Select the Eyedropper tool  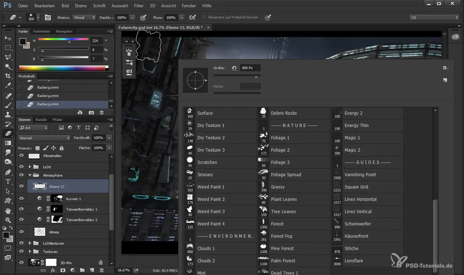pyautogui.click(x=8, y=86)
